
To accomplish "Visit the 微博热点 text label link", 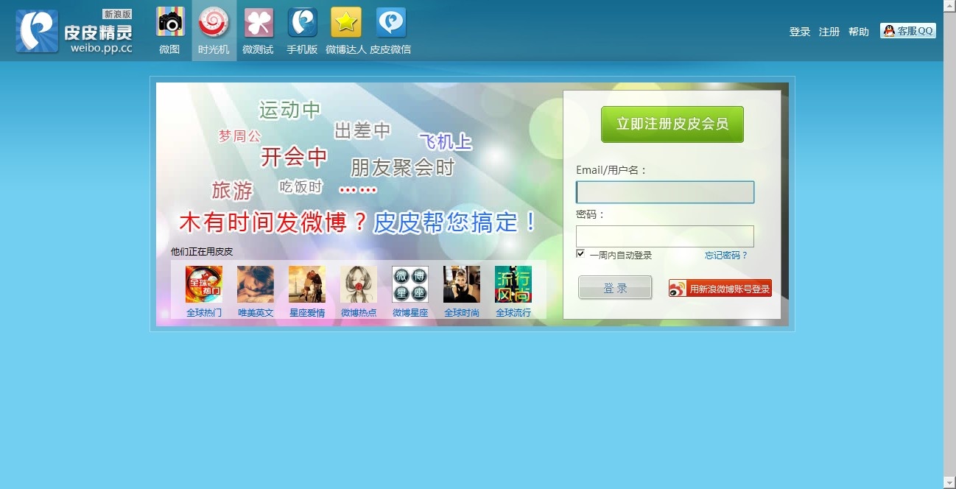I will pyautogui.click(x=359, y=313).
